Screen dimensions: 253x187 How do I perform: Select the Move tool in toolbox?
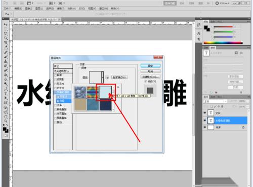tap(6, 25)
